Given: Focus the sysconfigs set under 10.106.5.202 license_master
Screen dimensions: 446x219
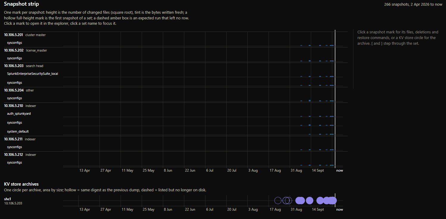Looking at the screenshot, I should (15, 58).
